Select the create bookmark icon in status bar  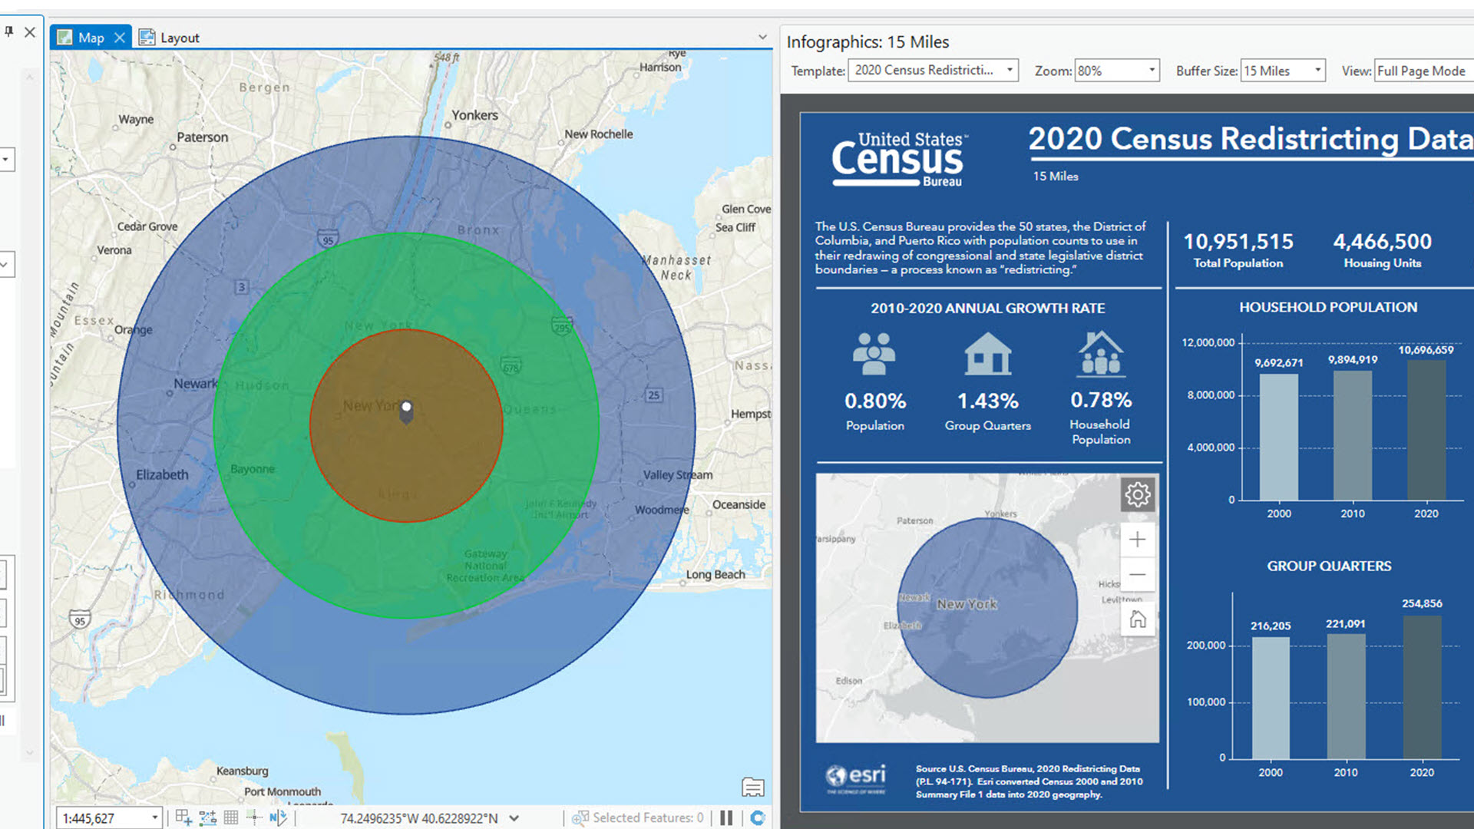click(183, 817)
